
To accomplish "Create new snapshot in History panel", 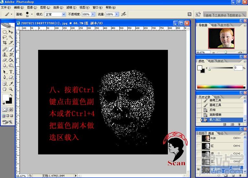I will click(232, 125).
